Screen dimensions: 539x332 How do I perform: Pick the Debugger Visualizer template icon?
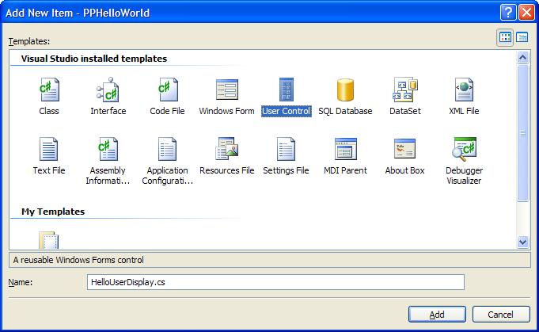tap(464, 149)
